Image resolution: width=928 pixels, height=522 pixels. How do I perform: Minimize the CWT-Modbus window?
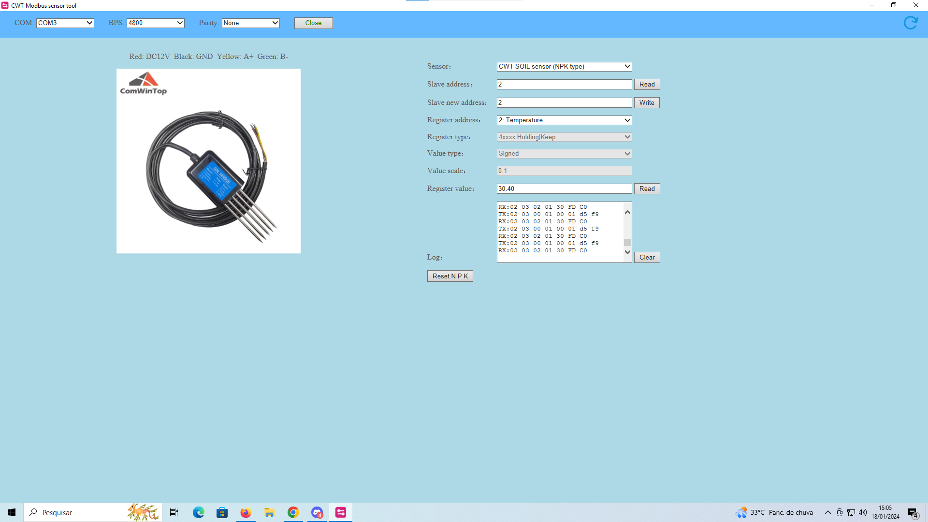(872, 5)
